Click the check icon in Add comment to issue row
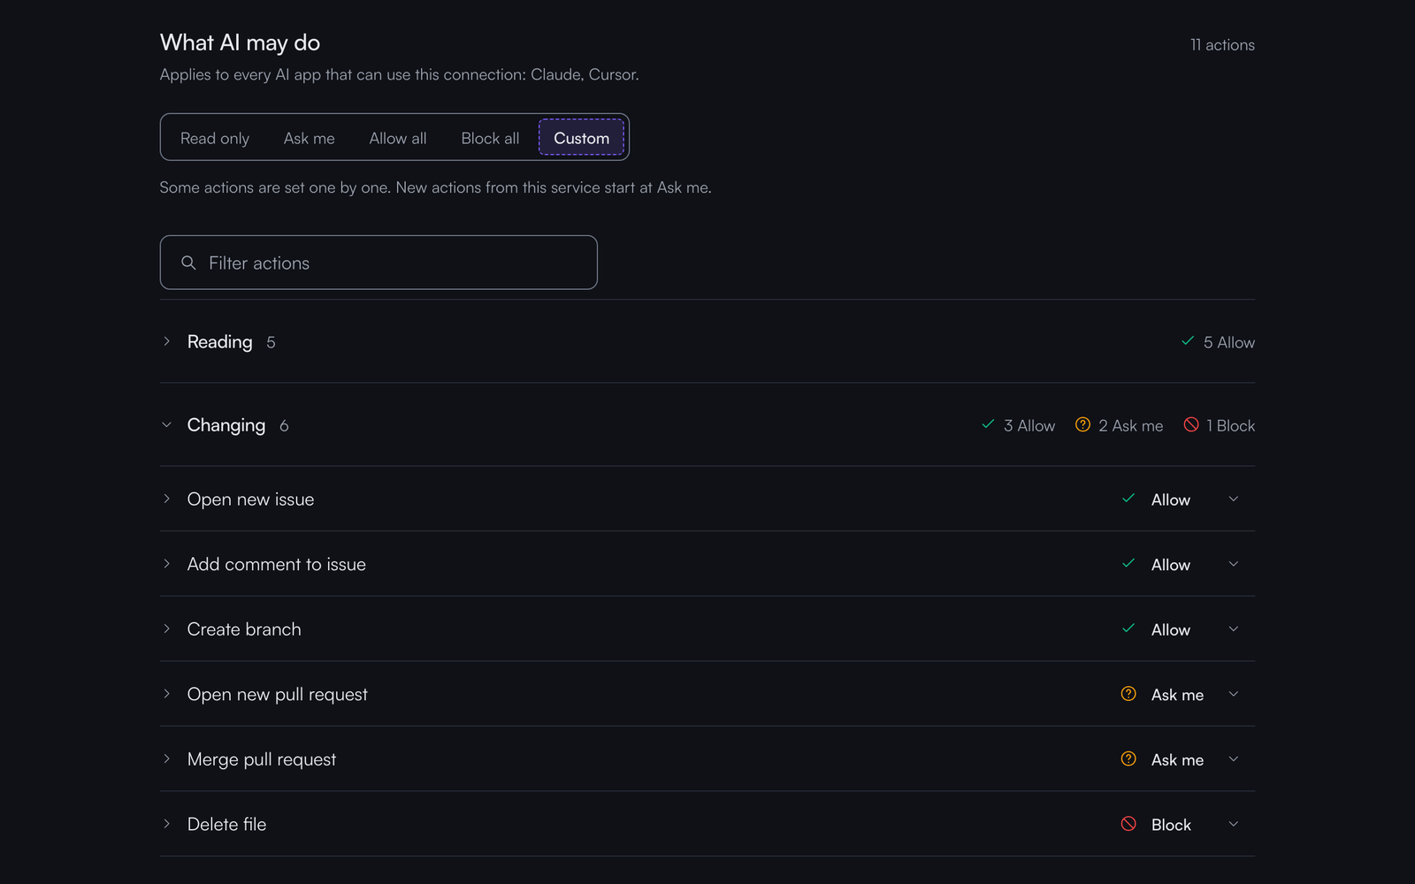The height and width of the screenshot is (884, 1415). 1128,563
